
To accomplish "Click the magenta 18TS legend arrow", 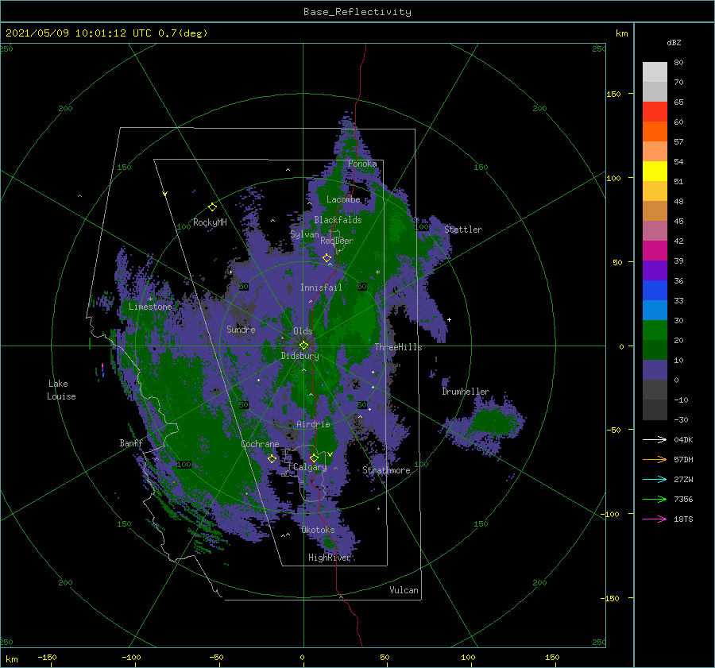I will 655,519.
